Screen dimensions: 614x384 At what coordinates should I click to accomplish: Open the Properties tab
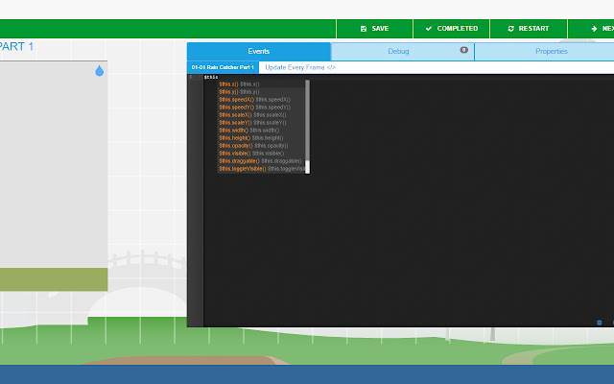click(x=544, y=51)
